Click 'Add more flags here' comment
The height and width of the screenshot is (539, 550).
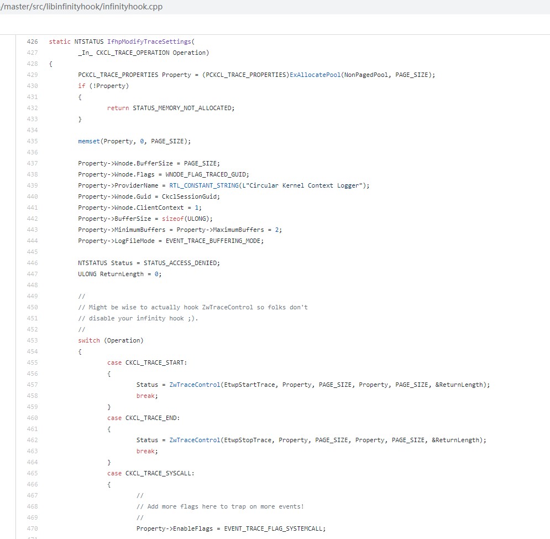pyautogui.click(x=220, y=506)
